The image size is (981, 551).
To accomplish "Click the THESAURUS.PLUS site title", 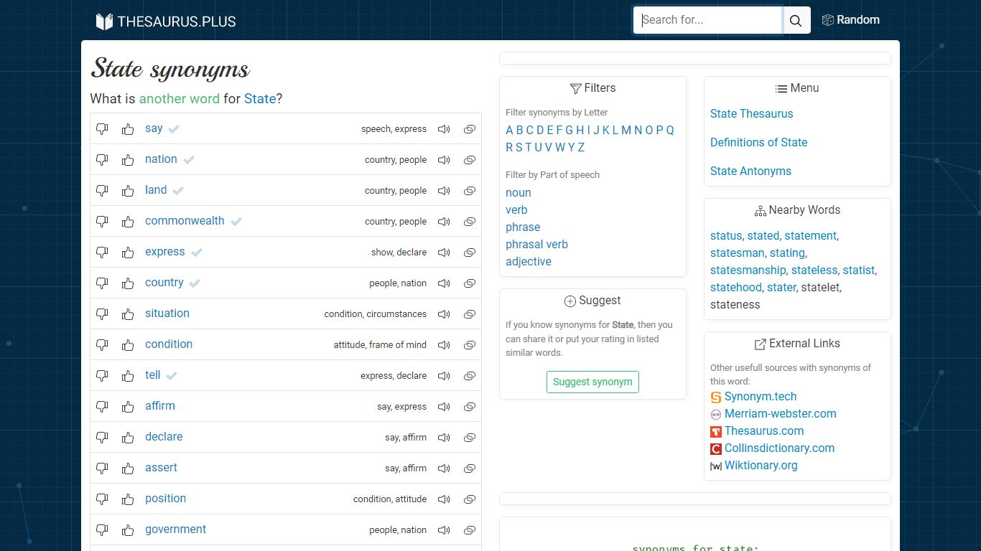I will [x=177, y=22].
